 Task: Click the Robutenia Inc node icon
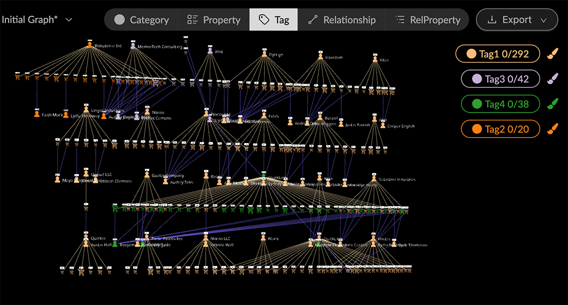90,45
